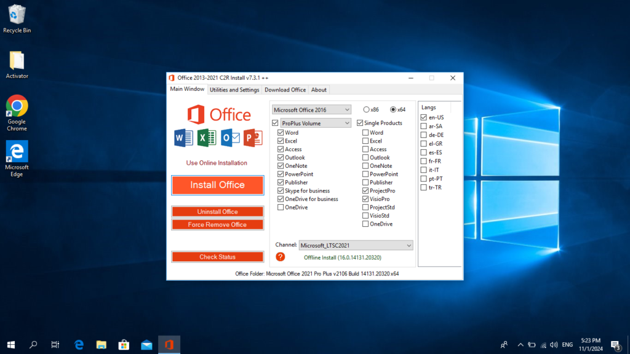Uncheck the ProPlus Volume checkbox
This screenshot has width=630, height=354.
coord(275,123)
